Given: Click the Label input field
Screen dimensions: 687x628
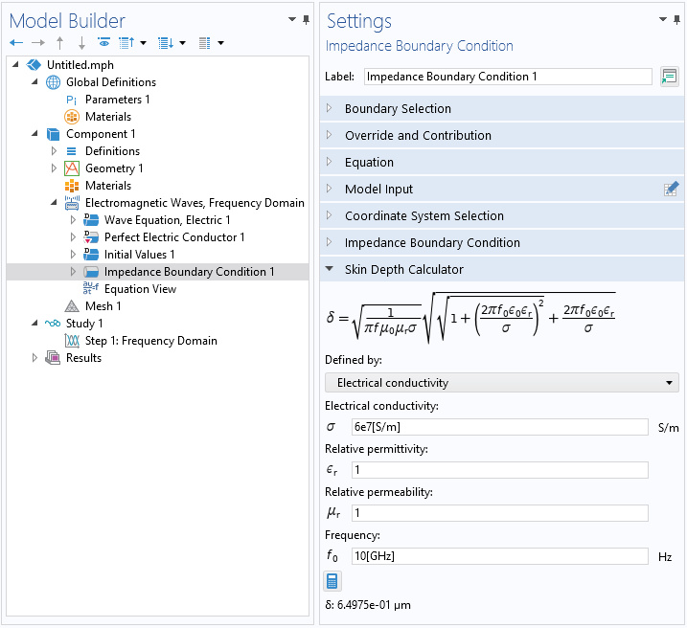Looking at the screenshot, I should [508, 77].
